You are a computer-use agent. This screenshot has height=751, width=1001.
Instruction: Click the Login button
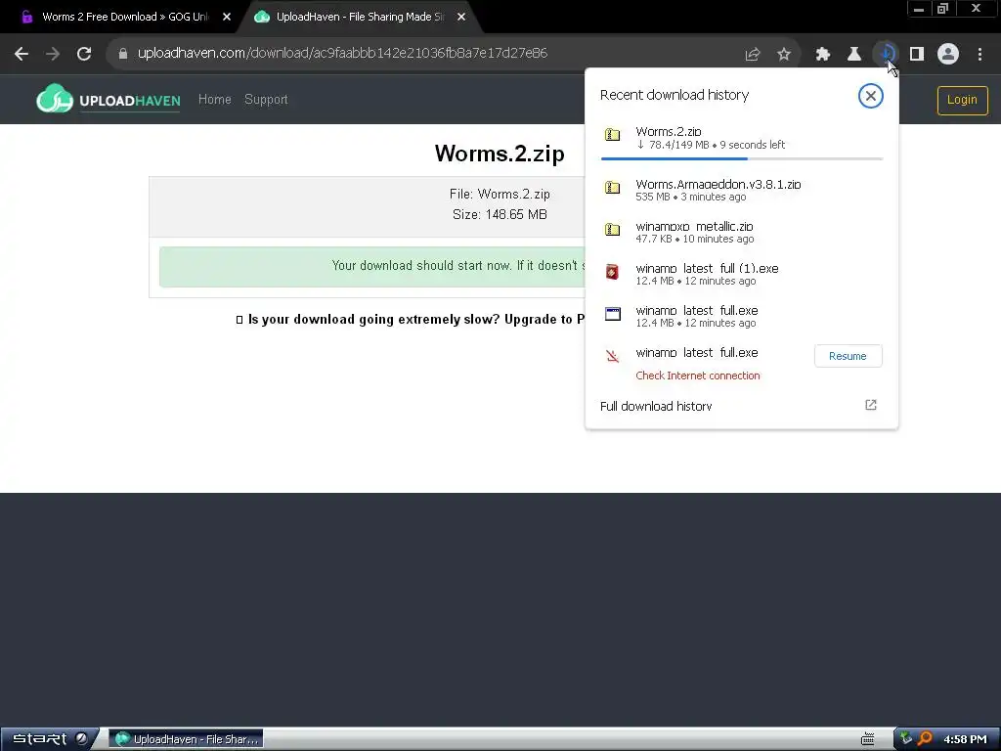point(962,101)
